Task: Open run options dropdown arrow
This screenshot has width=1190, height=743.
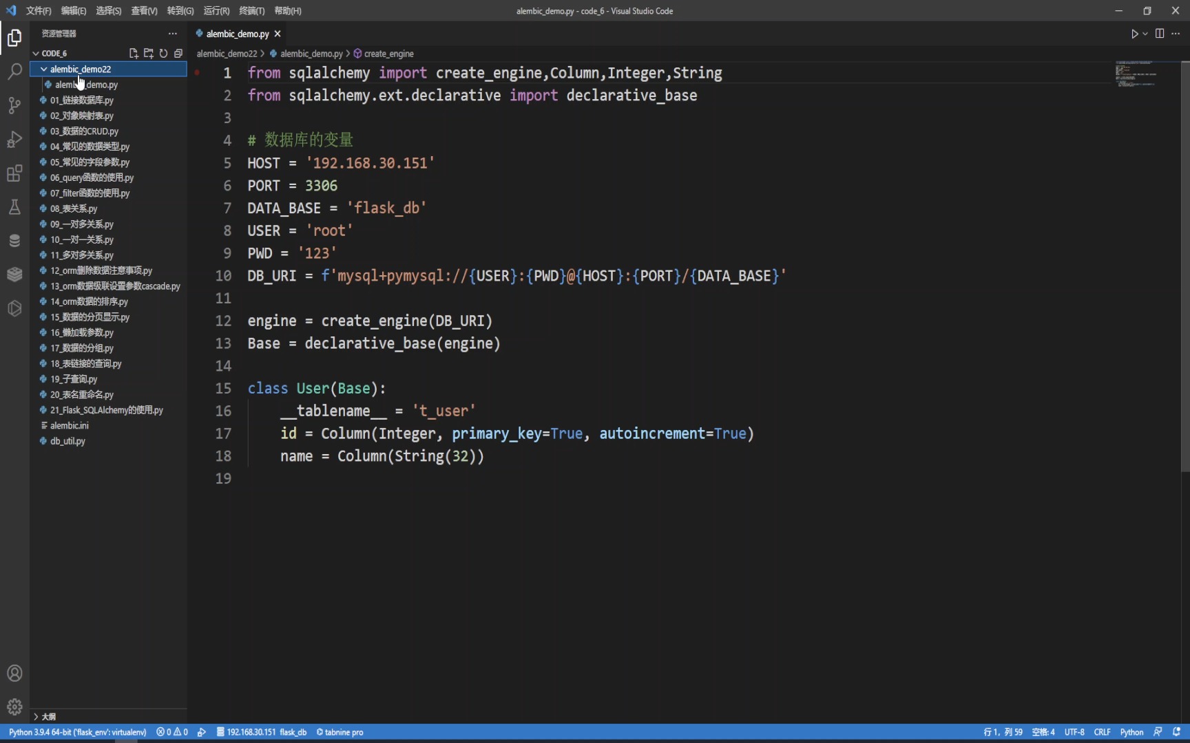Action: point(1145,34)
